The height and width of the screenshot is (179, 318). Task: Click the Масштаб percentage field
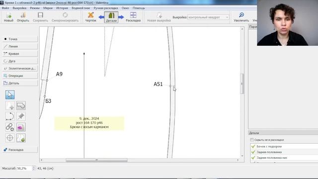(x=24, y=168)
